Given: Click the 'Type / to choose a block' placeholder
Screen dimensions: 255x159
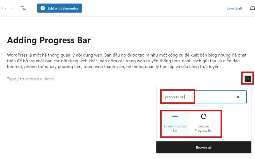Looking at the screenshot, I should [x=30, y=79].
